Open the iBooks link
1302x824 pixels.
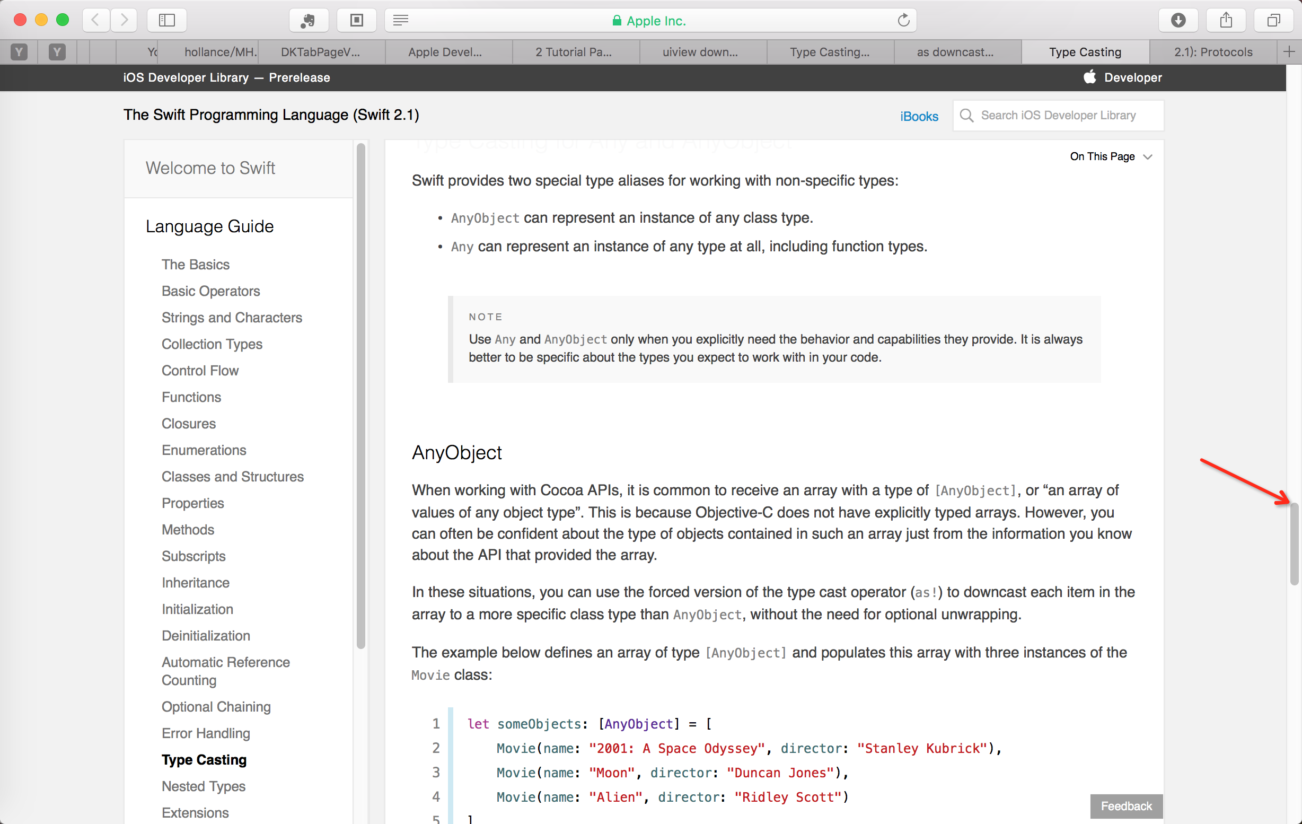(919, 116)
